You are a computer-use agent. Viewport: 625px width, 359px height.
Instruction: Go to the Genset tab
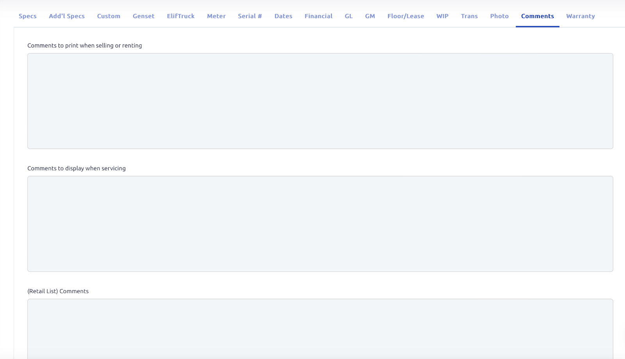143,16
